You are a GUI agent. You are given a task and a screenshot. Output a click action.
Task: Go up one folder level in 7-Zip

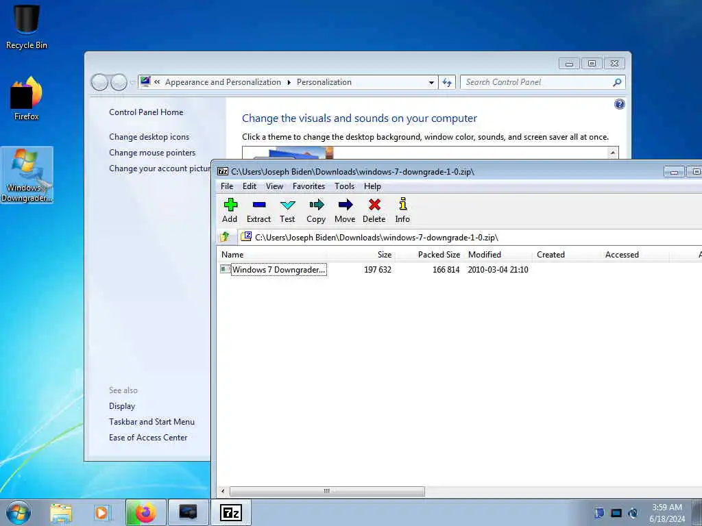(225, 237)
